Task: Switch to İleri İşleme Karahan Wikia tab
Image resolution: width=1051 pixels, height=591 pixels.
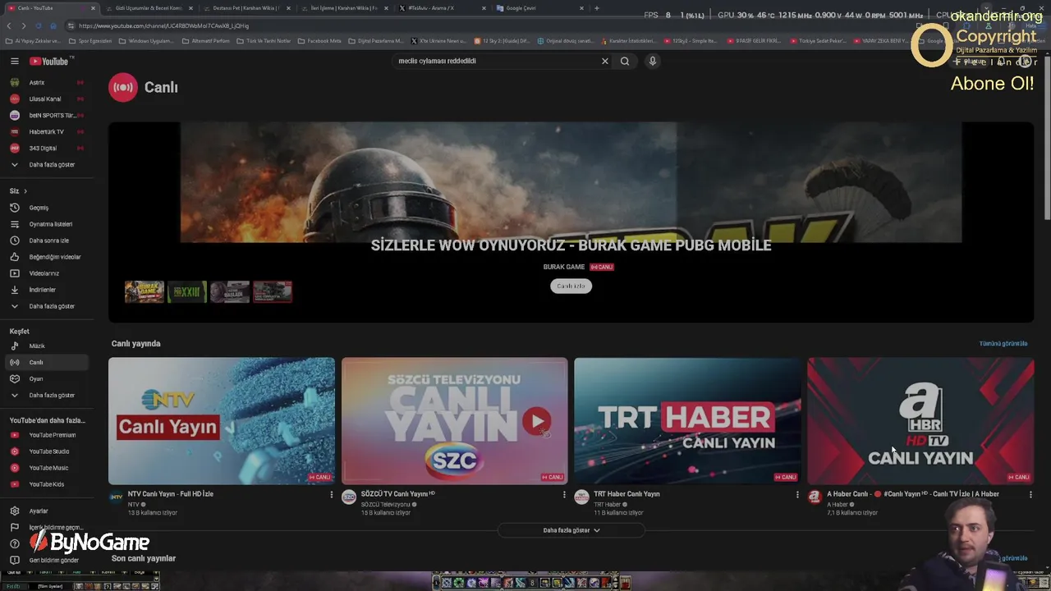Action: [343, 8]
